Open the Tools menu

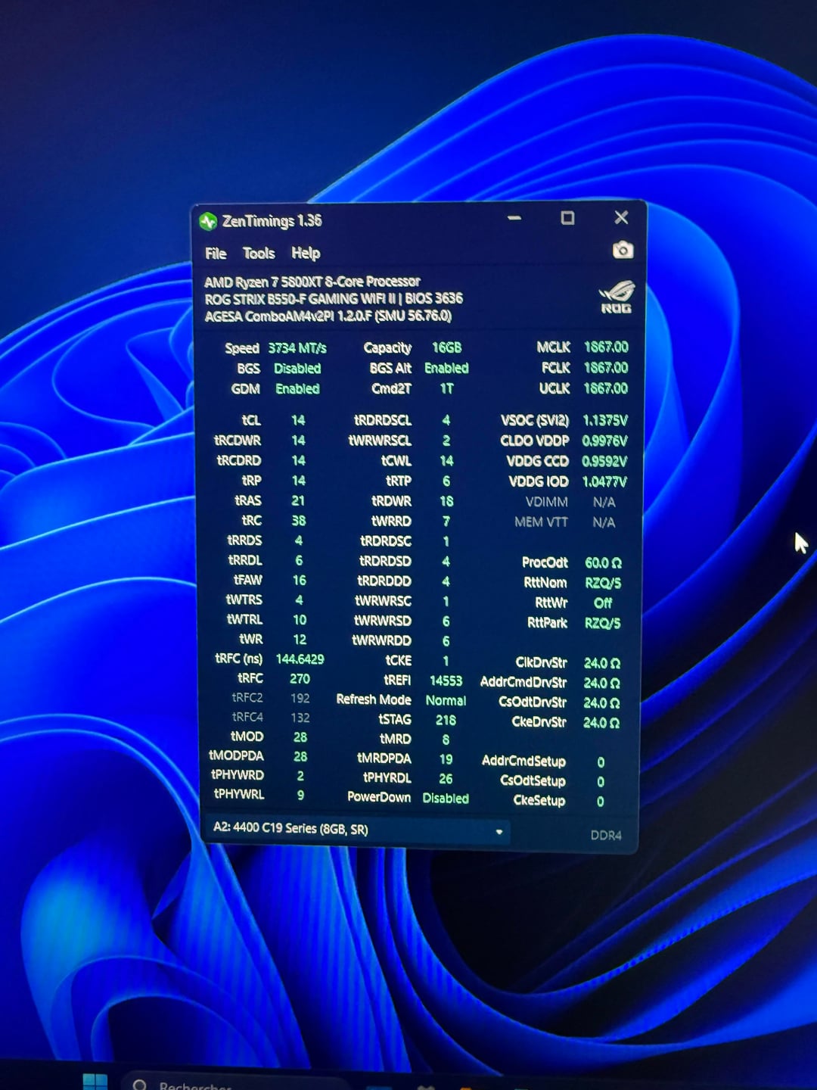tap(258, 253)
